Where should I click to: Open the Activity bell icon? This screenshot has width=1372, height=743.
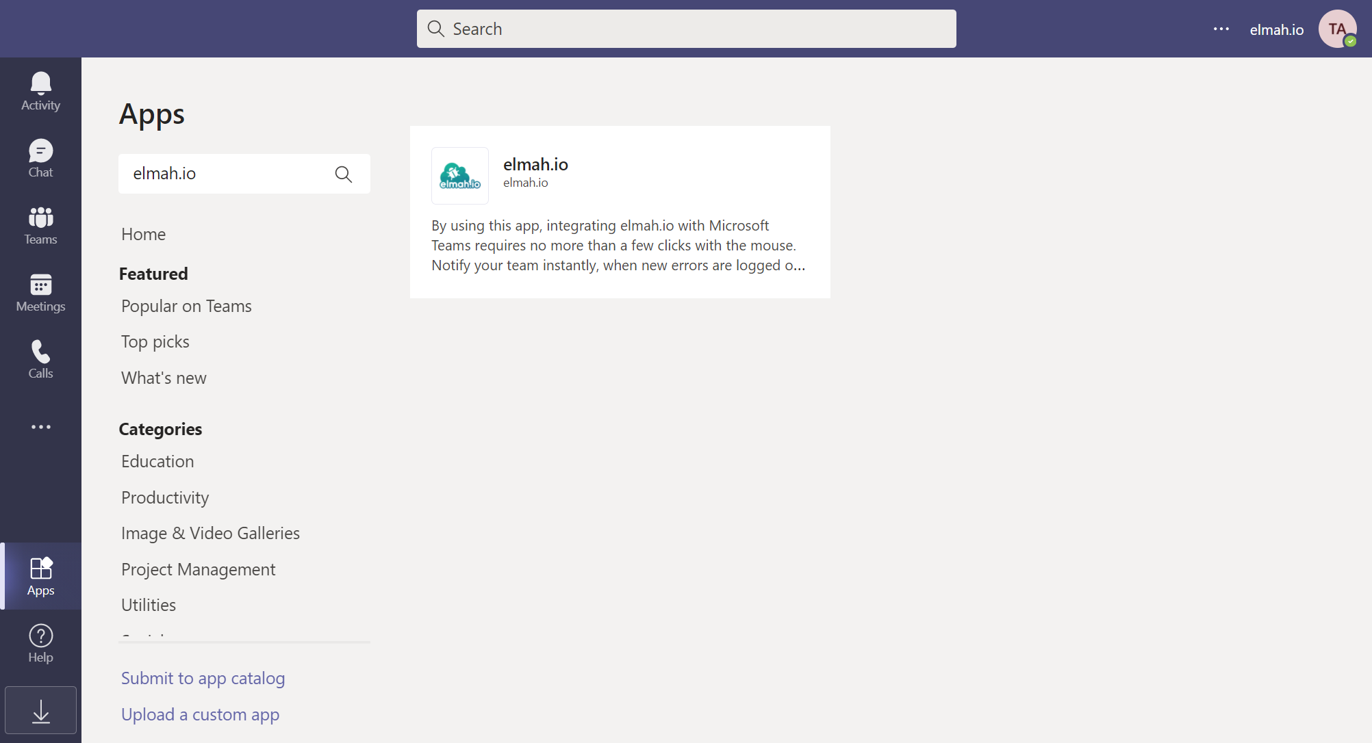[x=40, y=91]
